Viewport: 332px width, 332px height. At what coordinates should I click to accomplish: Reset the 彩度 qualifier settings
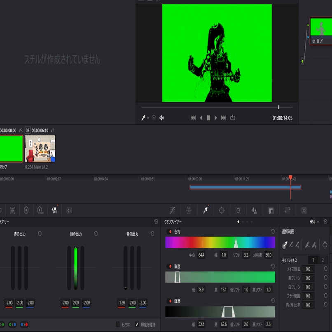point(272,267)
